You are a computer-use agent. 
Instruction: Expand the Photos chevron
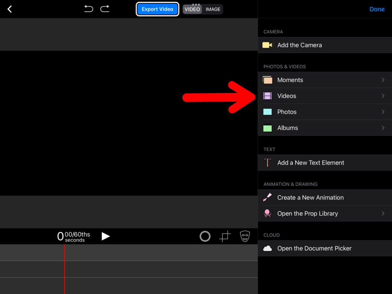click(383, 112)
